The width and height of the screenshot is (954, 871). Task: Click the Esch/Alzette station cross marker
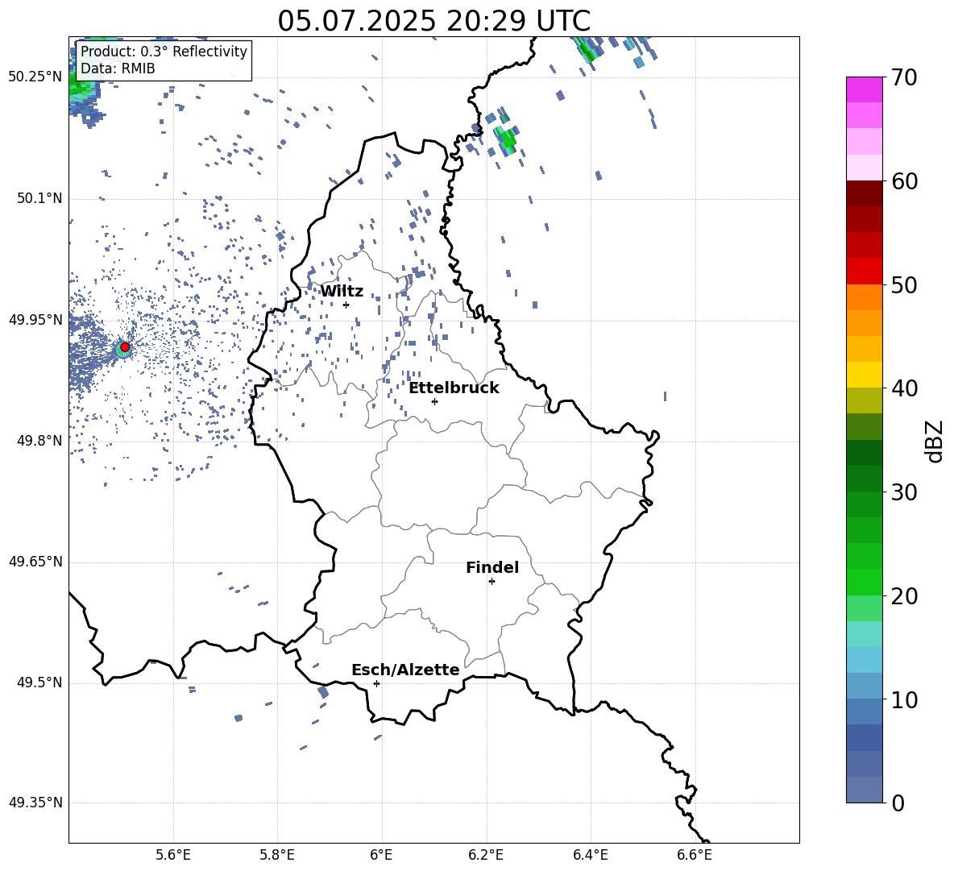tap(376, 683)
